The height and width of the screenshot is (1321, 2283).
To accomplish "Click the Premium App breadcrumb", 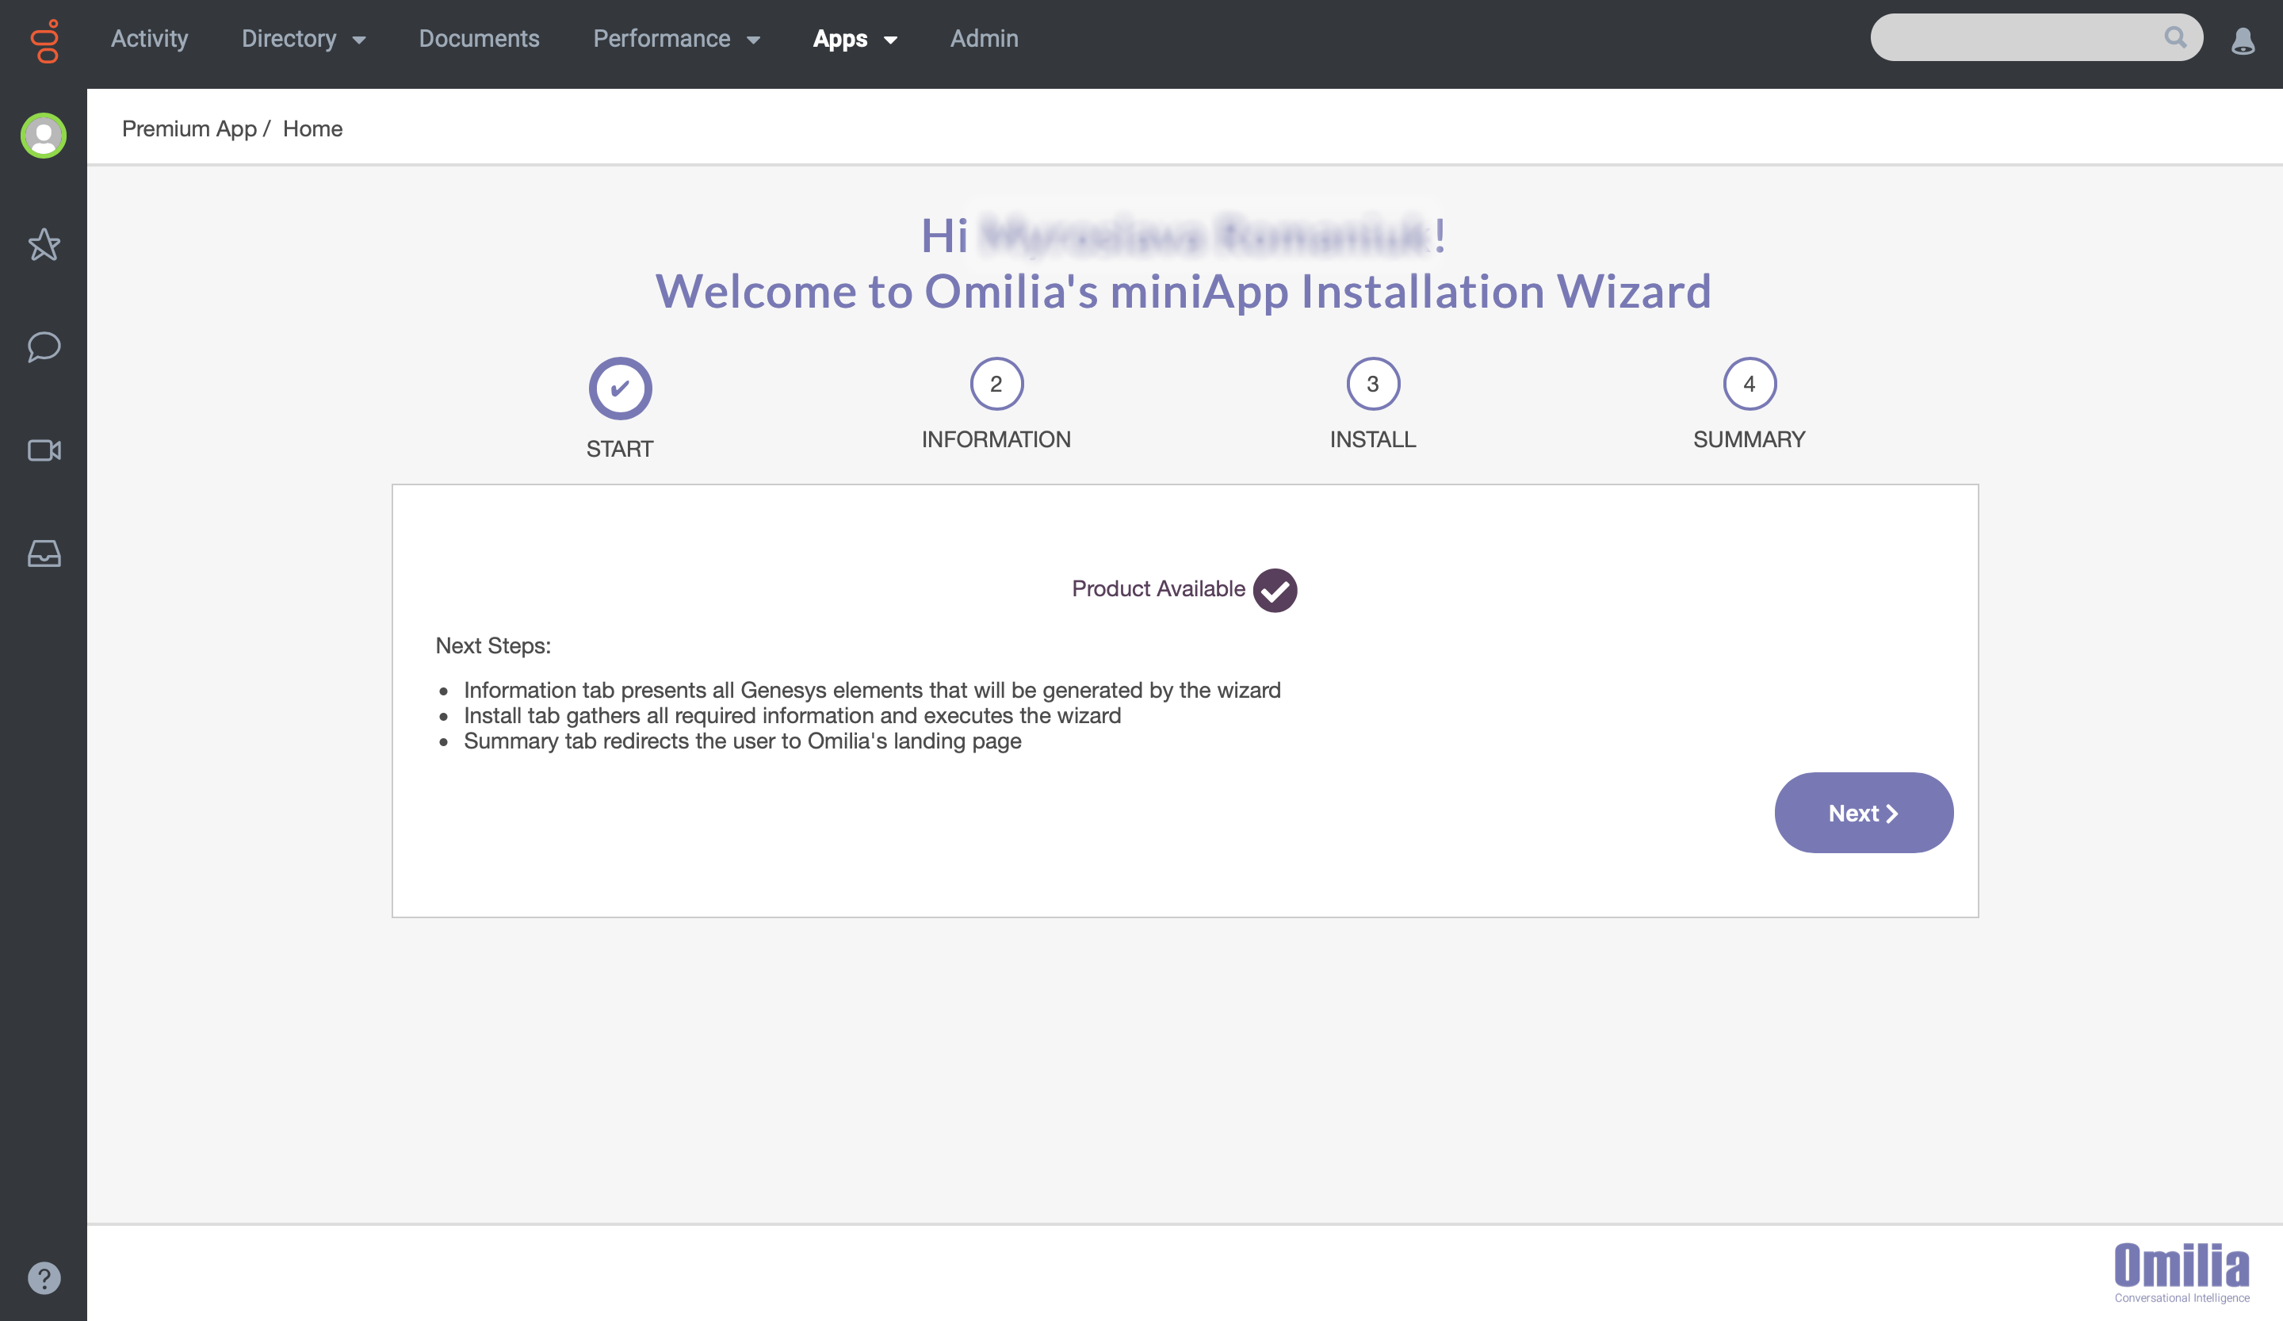I will coord(189,128).
